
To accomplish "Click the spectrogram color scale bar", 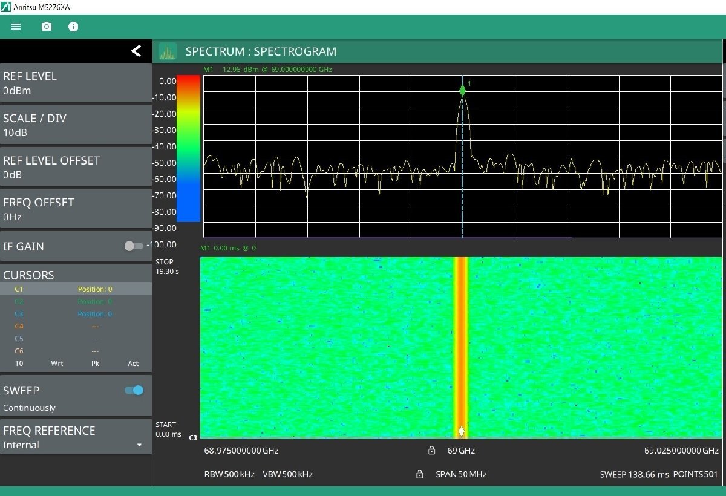I will click(188, 148).
